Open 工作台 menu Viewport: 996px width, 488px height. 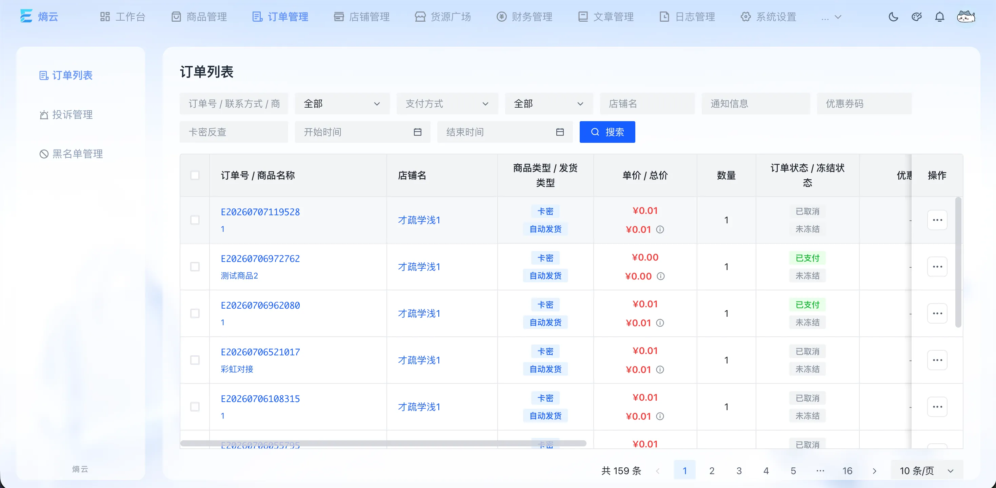pyautogui.click(x=123, y=17)
